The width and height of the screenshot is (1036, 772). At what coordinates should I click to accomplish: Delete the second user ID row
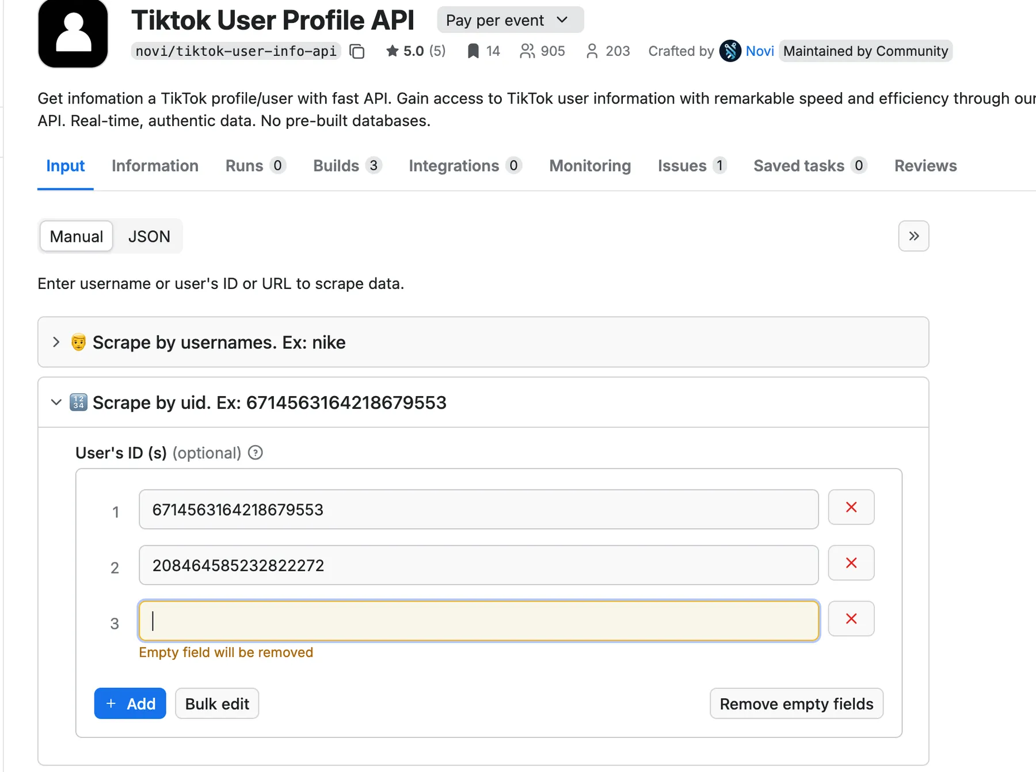pyautogui.click(x=851, y=563)
